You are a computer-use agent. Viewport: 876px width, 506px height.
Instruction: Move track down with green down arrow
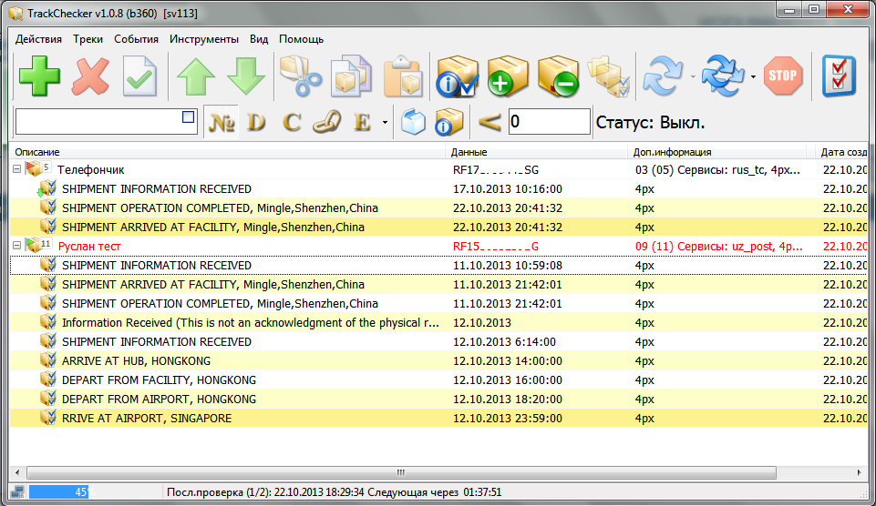[x=245, y=76]
